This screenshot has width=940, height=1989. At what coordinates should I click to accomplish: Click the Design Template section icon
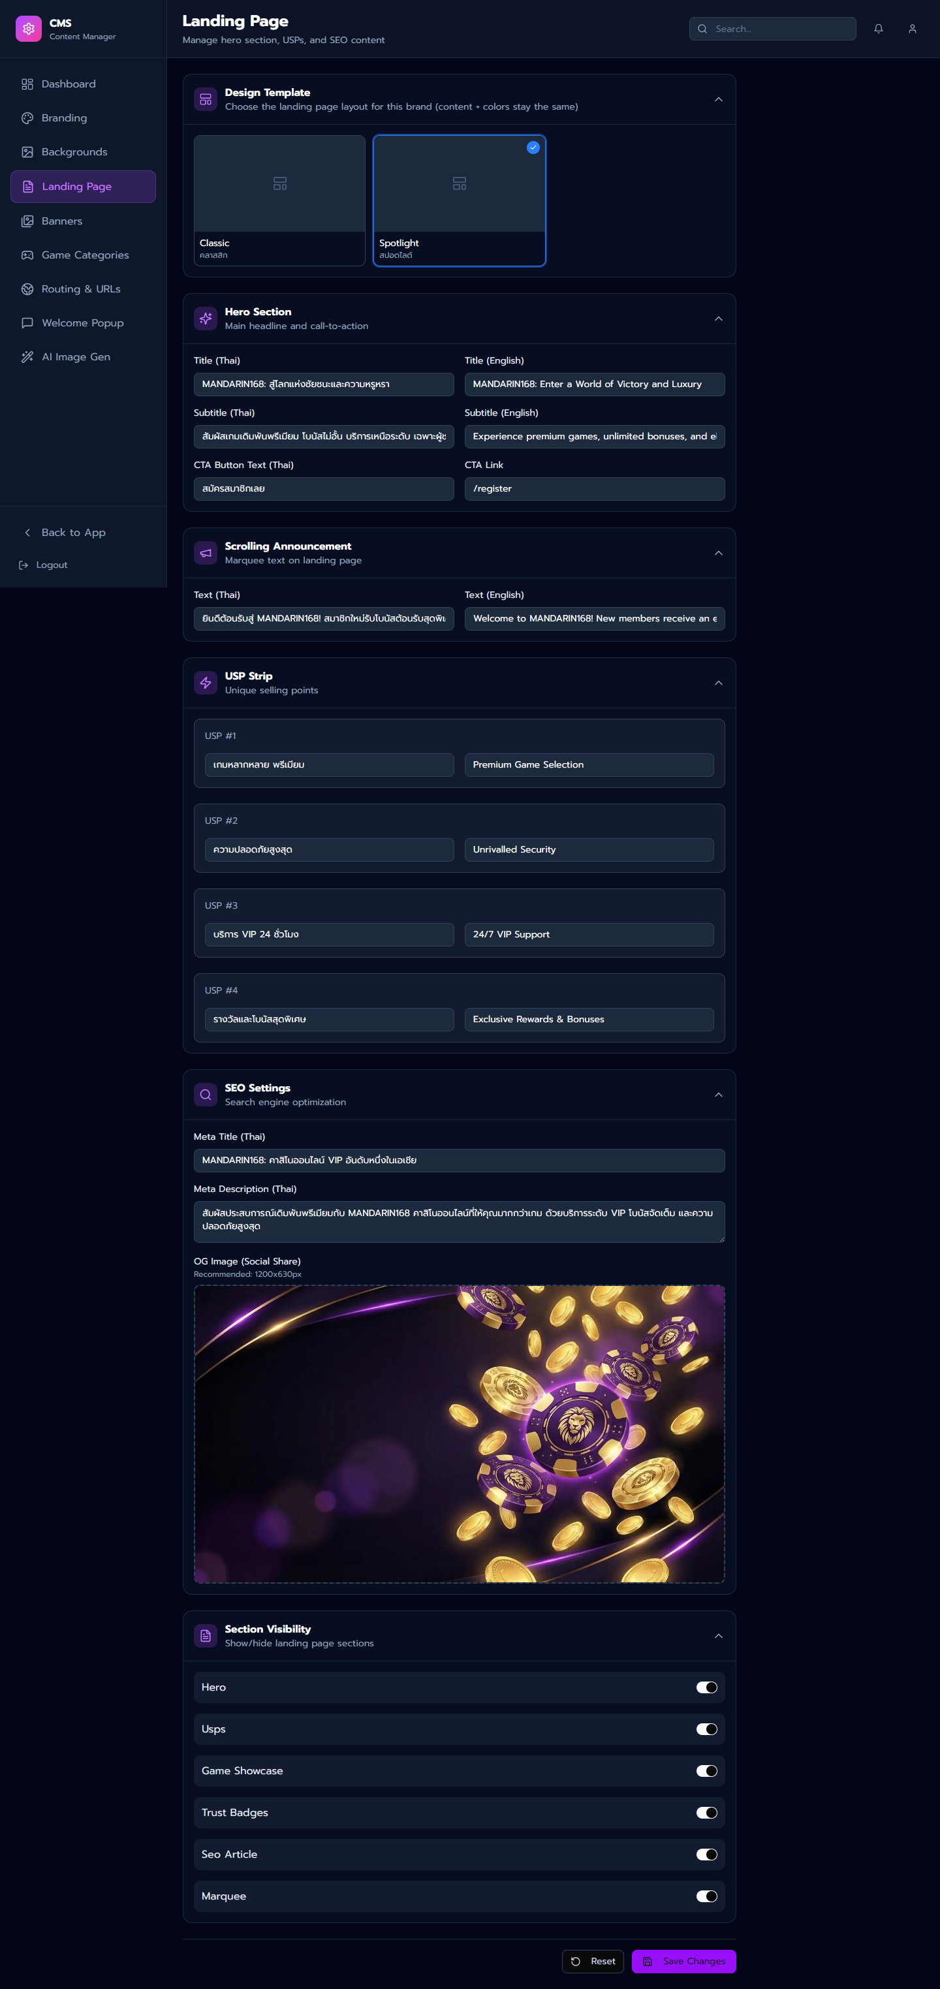click(206, 100)
